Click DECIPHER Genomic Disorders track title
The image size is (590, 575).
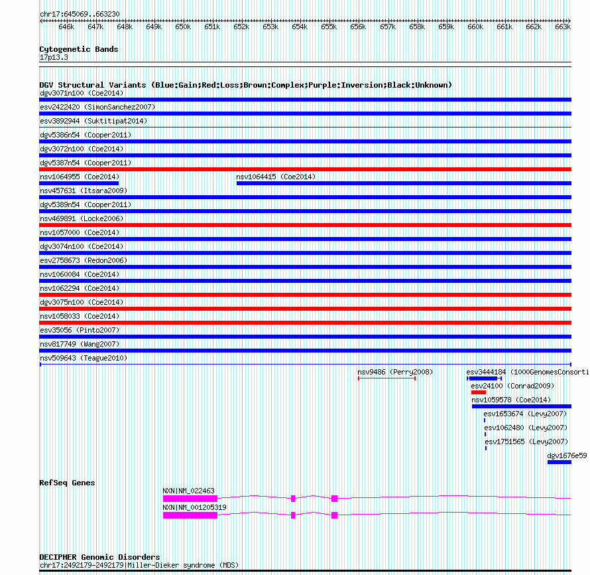[99, 557]
